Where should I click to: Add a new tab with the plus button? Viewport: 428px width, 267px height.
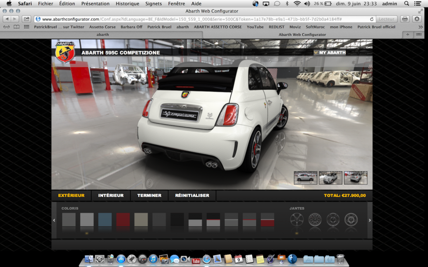(408, 35)
